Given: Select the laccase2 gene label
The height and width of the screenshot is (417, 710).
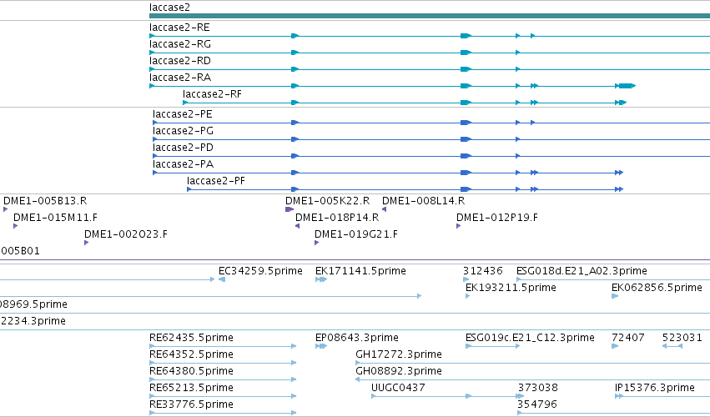Looking at the screenshot, I should (x=170, y=8).
